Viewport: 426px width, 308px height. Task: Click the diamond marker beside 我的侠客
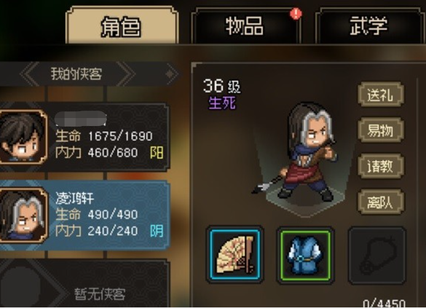(170, 74)
